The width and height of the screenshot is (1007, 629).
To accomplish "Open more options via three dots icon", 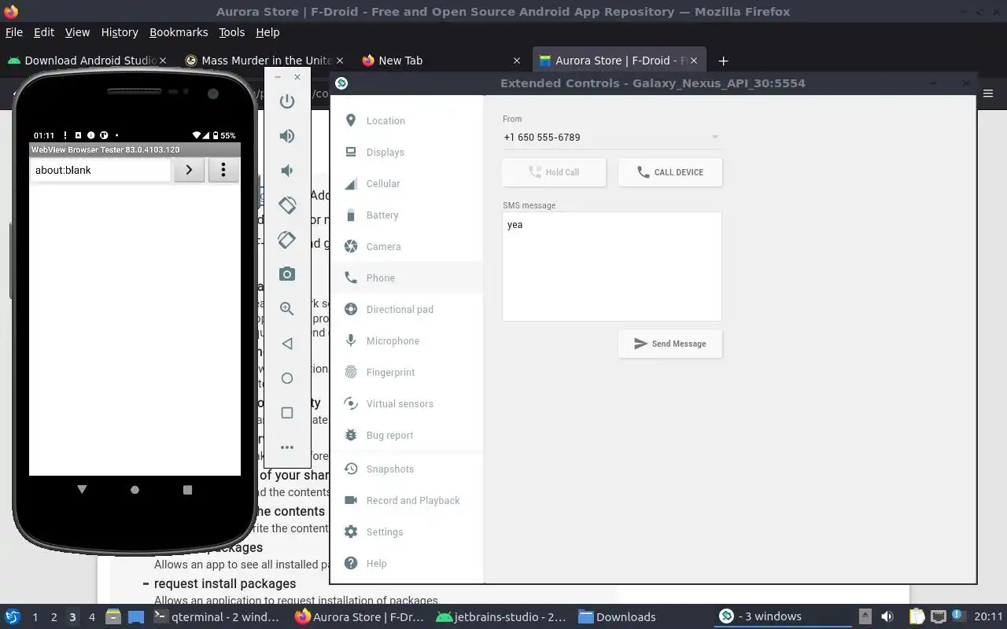I will pyautogui.click(x=287, y=447).
